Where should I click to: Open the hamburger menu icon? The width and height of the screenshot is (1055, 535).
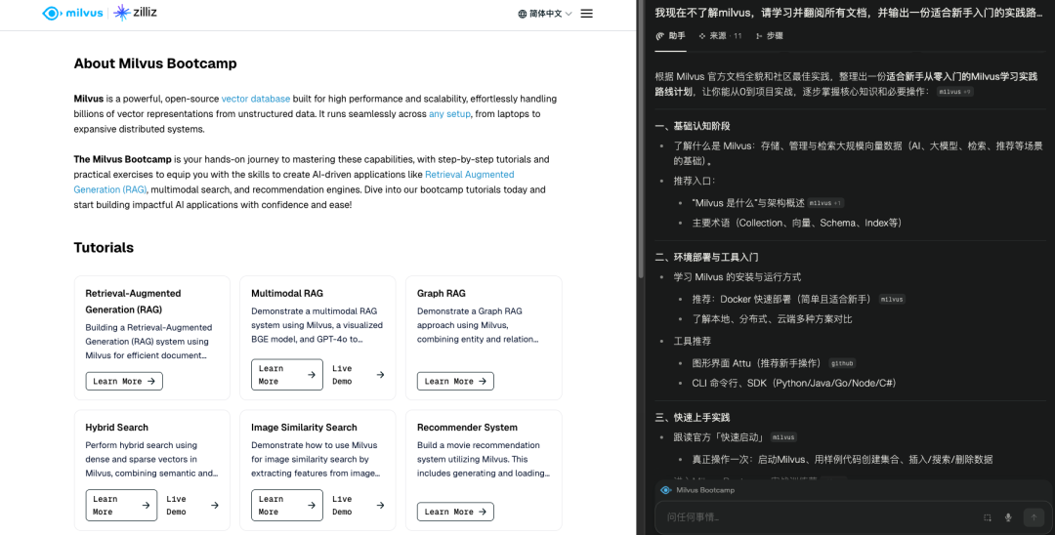[x=587, y=14]
